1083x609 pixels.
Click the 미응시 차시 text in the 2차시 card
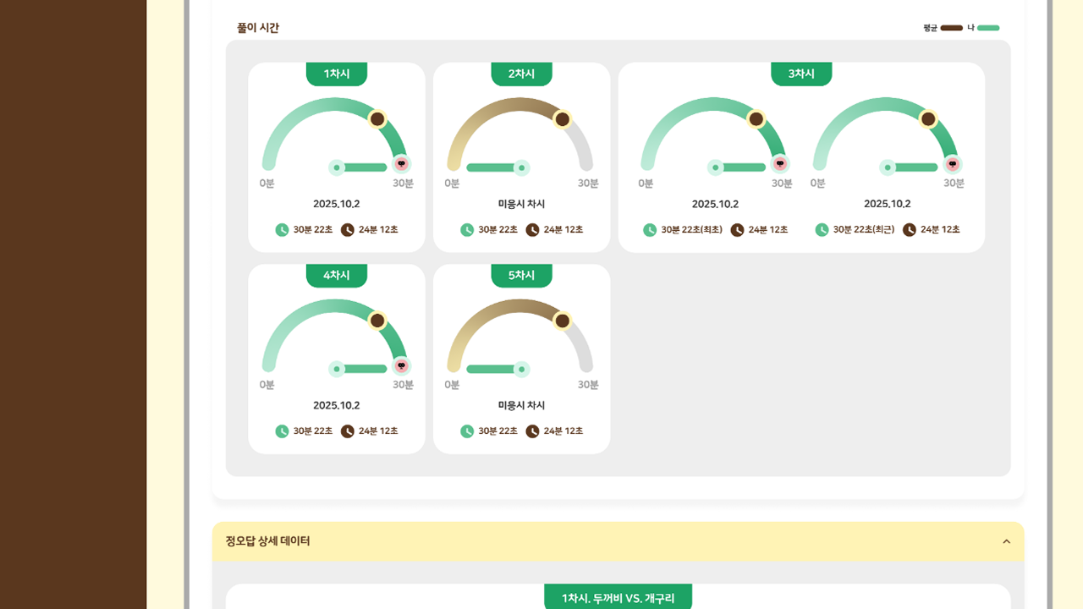521,204
